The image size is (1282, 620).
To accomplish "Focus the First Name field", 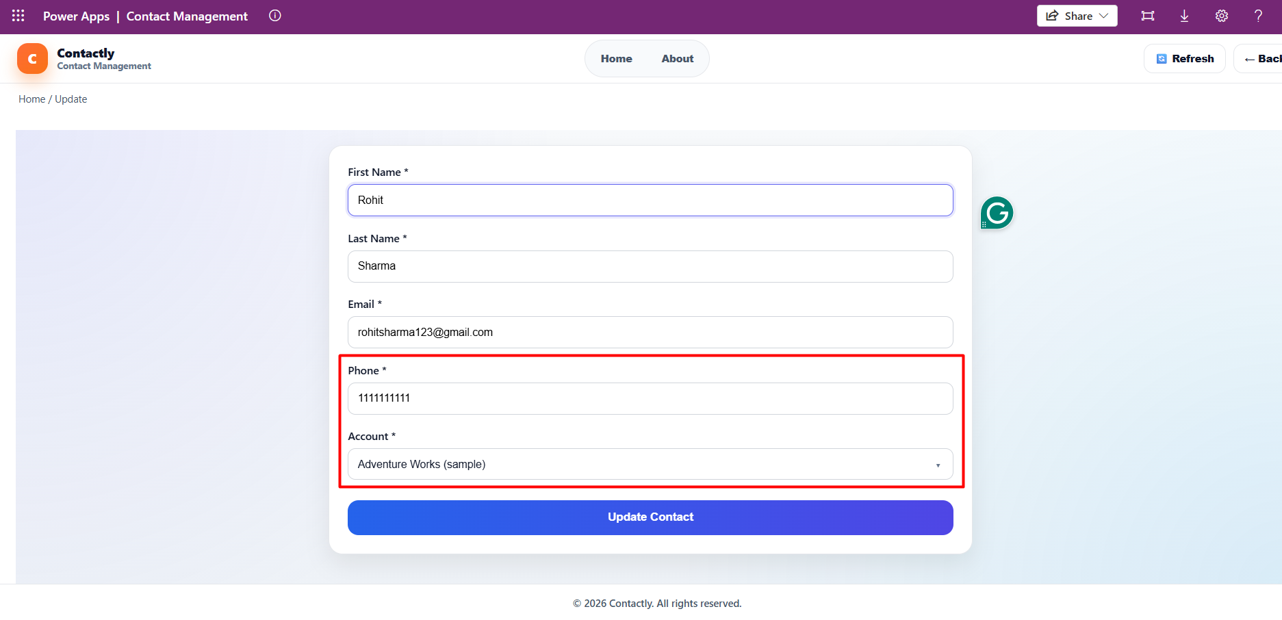I will click(650, 200).
